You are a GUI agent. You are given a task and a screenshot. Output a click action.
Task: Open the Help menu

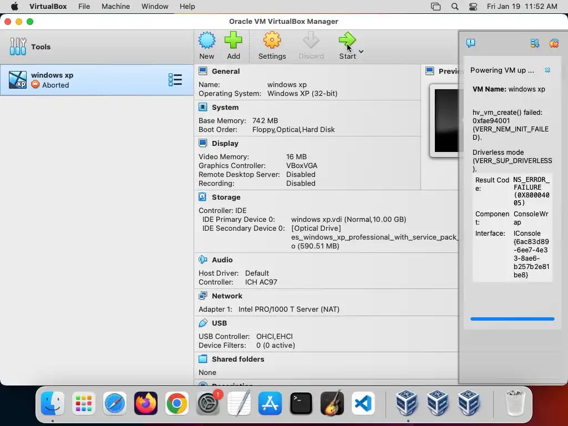(187, 7)
